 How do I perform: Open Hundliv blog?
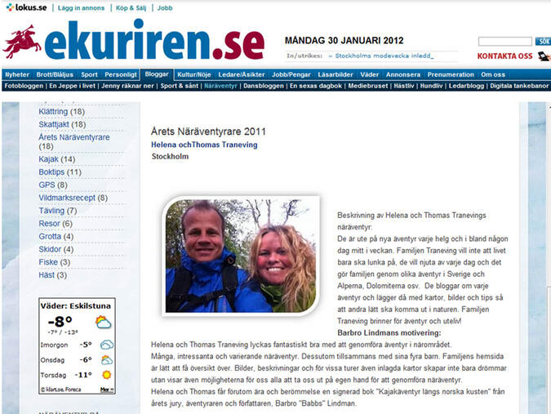click(x=431, y=86)
